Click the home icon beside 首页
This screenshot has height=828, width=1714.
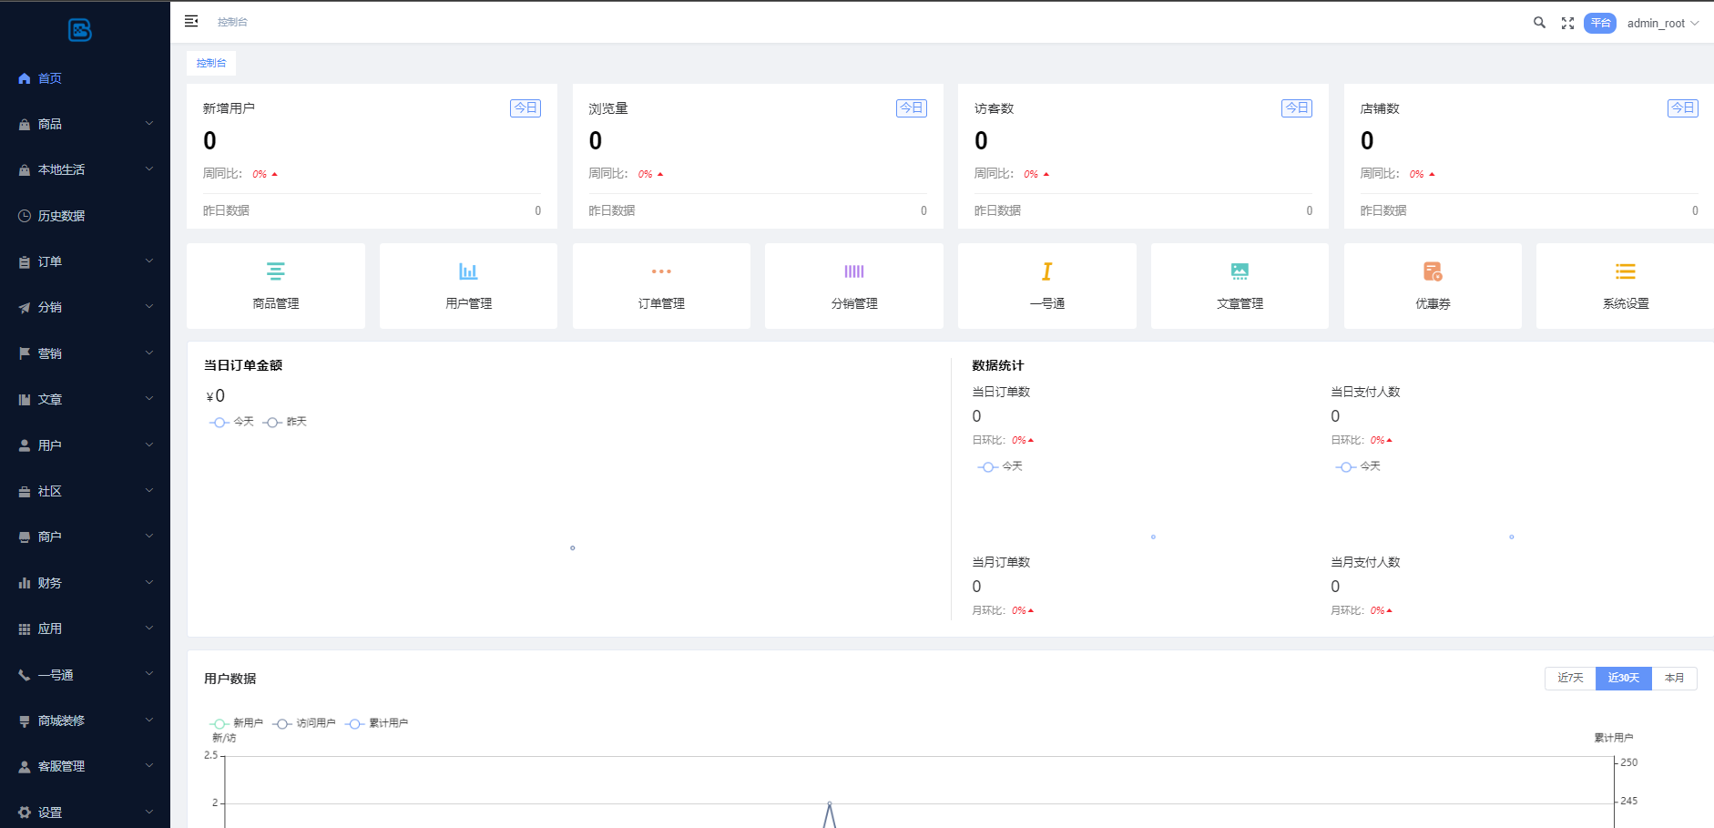(x=25, y=78)
